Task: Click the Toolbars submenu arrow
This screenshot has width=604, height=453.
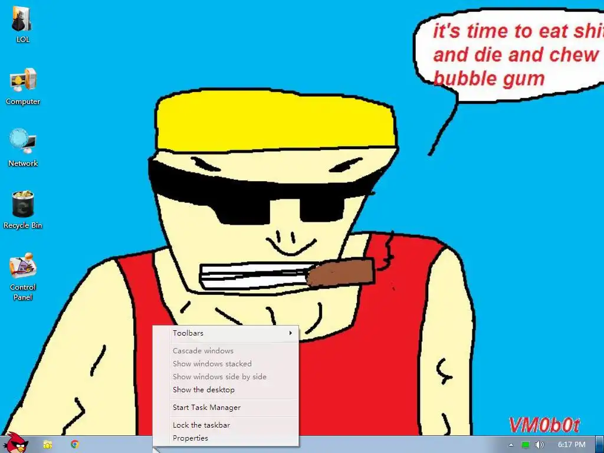Action: [291, 333]
